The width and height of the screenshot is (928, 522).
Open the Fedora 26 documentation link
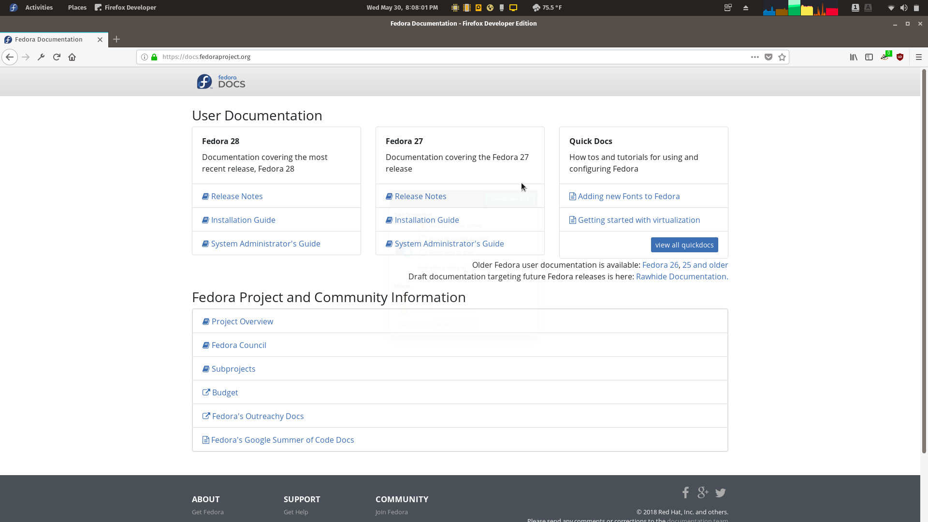click(x=660, y=265)
